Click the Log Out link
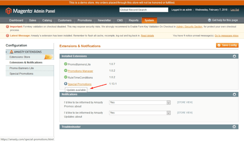Viewport: 244px width, 141px height. pyautogui.click(x=235, y=10)
